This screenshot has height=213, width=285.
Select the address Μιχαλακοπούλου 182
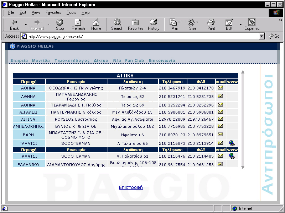[132, 126]
